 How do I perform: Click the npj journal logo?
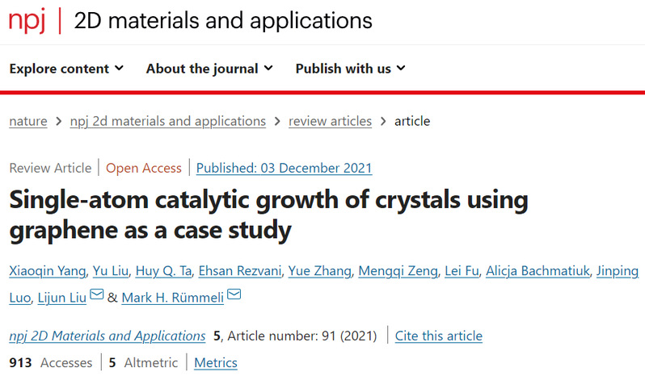[x=27, y=21]
